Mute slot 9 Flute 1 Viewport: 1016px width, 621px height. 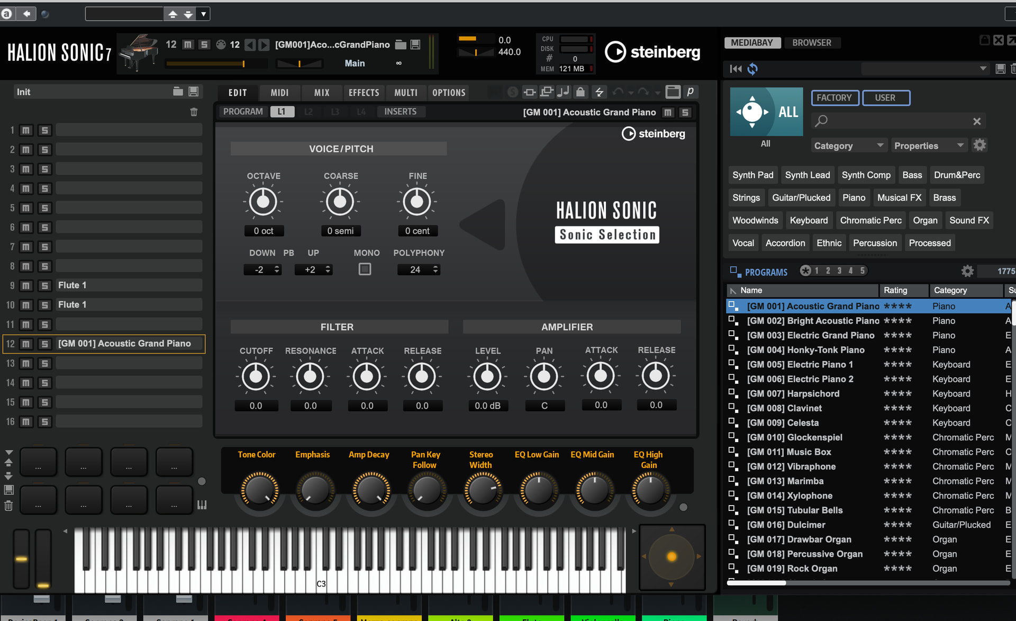point(26,285)
